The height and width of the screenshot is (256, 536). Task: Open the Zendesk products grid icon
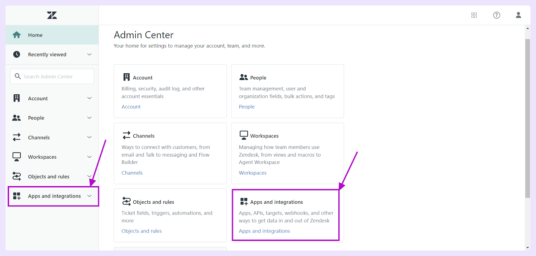tap(474, 15)
